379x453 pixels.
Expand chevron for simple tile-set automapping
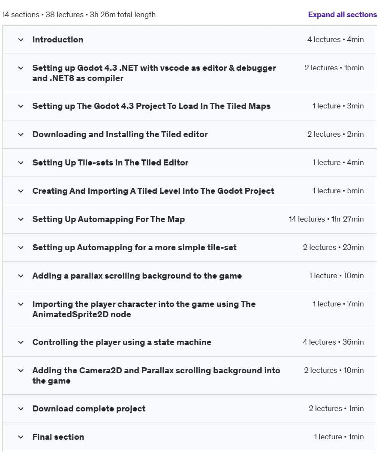(x=21, y=248)
